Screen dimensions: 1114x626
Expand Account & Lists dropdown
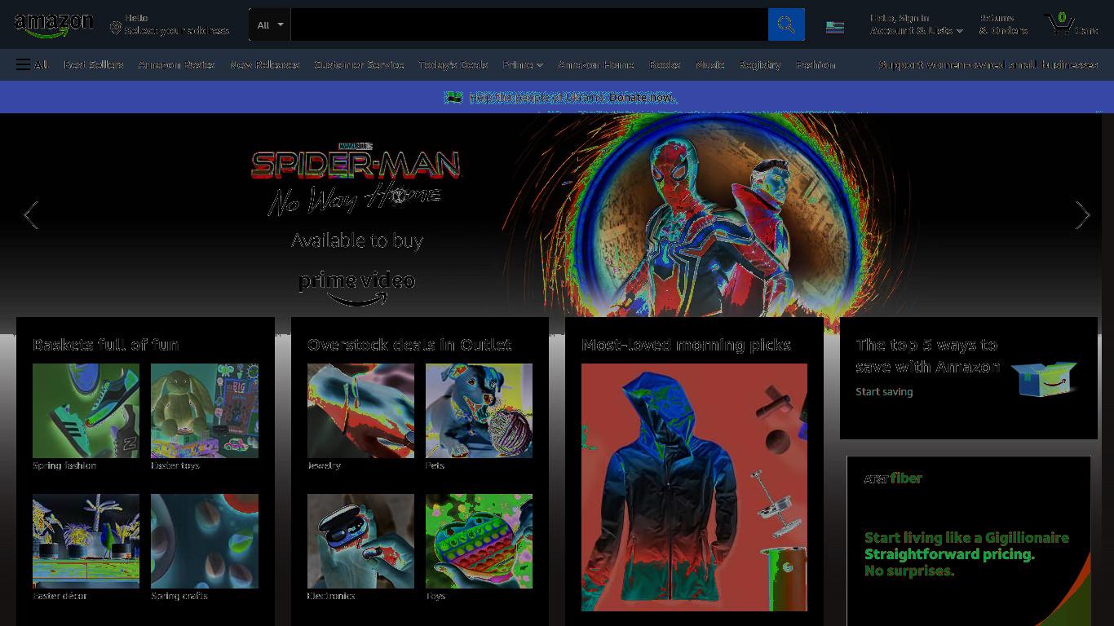(917, 24)
